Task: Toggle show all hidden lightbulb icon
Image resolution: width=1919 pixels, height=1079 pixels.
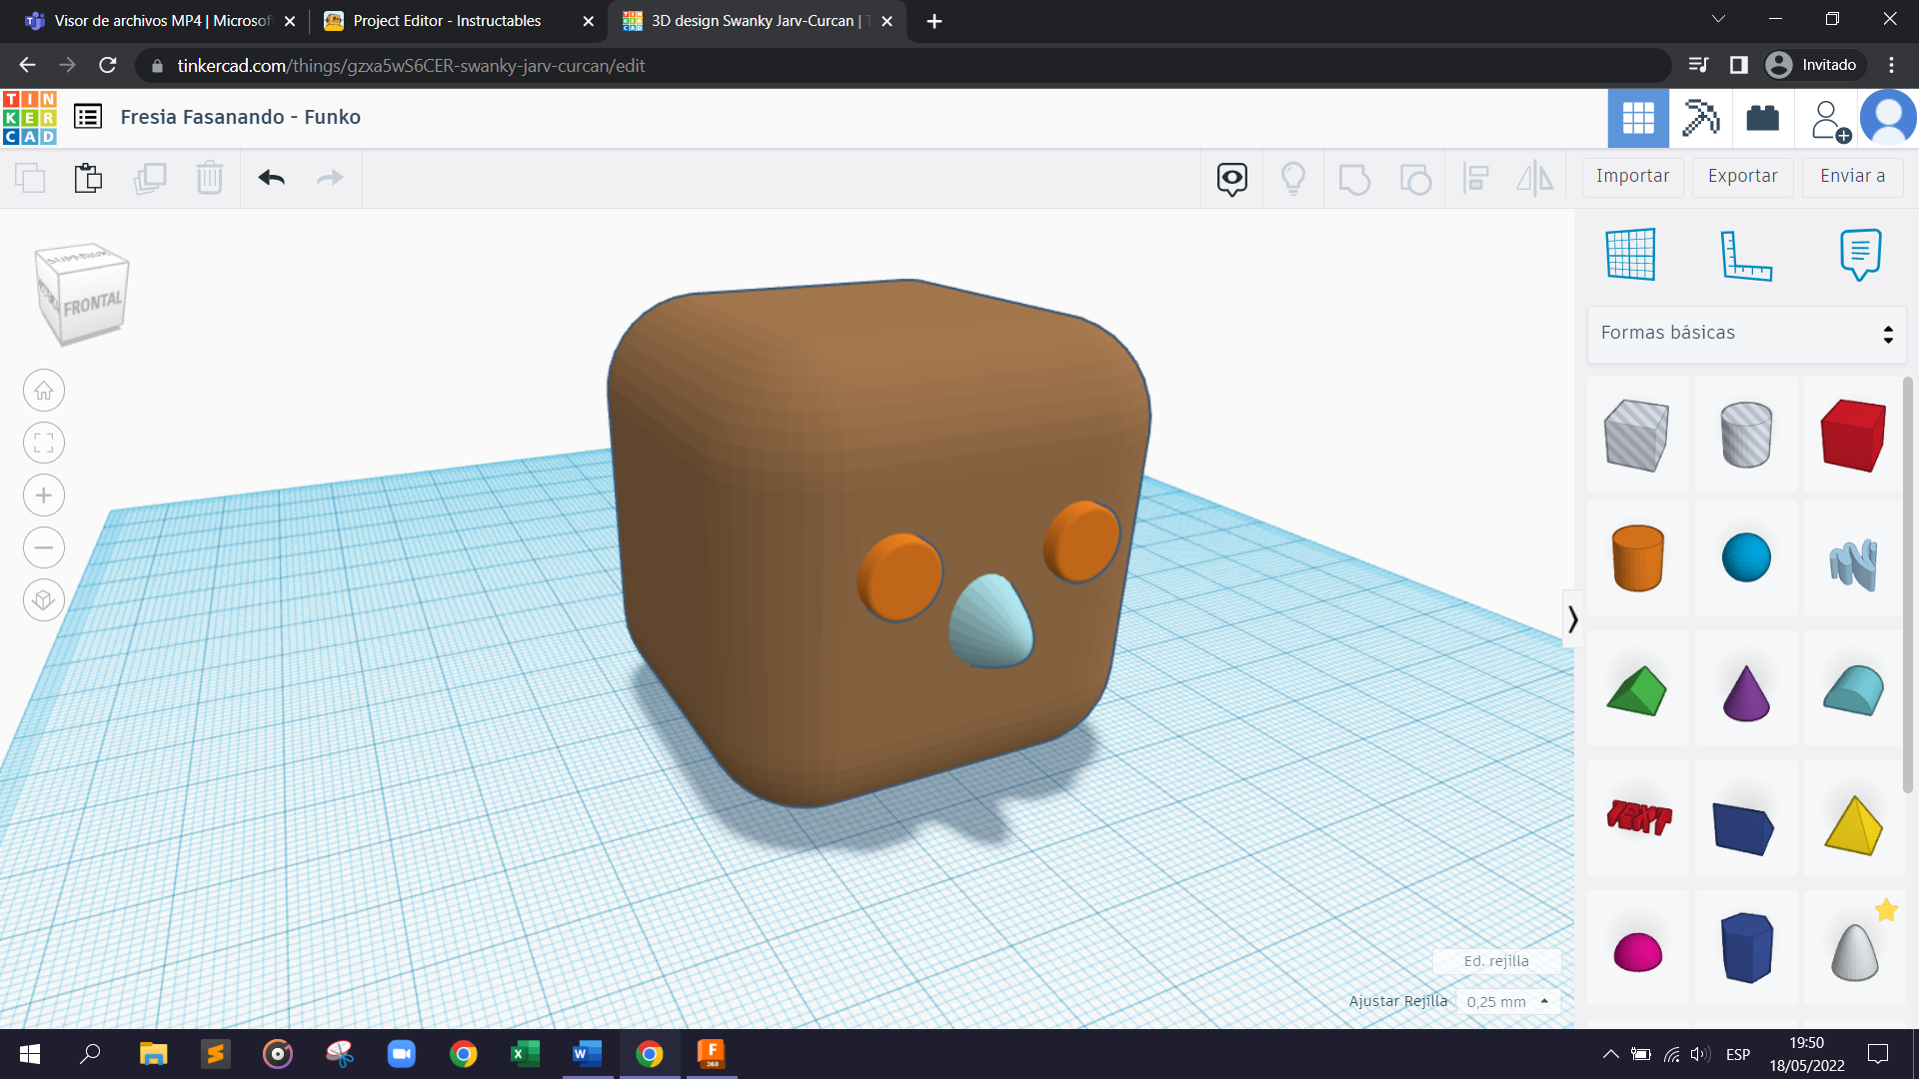Action: pyautogui.click(x=1292, y=178)
